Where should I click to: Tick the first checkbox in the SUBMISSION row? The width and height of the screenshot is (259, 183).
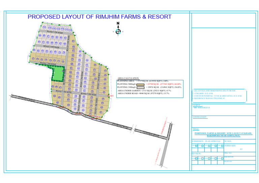coord(196,146)
